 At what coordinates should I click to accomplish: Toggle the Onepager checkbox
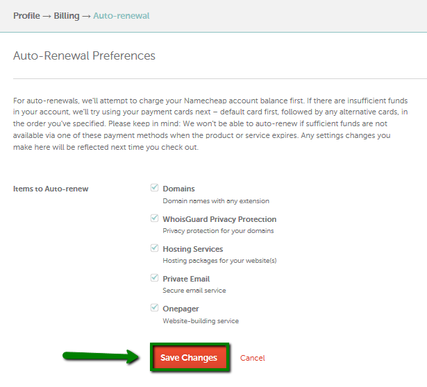(x=154, y=308)
